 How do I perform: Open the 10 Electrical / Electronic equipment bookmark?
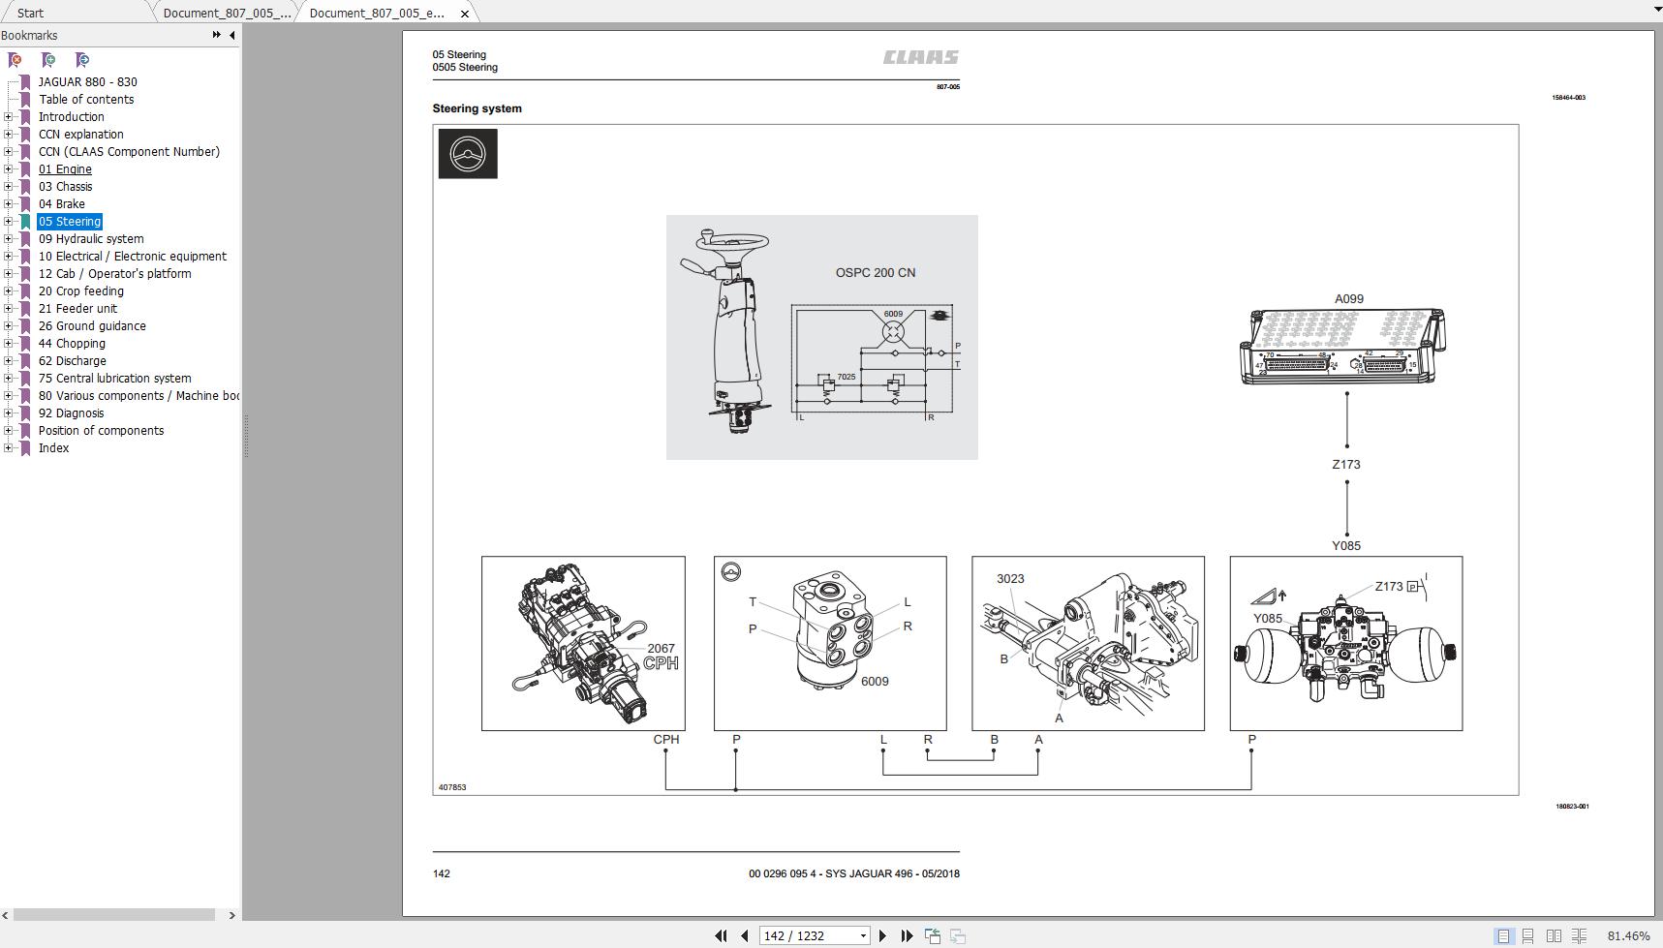tap(133, 257)
